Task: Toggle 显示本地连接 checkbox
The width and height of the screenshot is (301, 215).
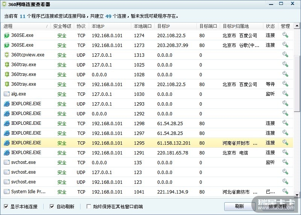Action: [6, 206]
